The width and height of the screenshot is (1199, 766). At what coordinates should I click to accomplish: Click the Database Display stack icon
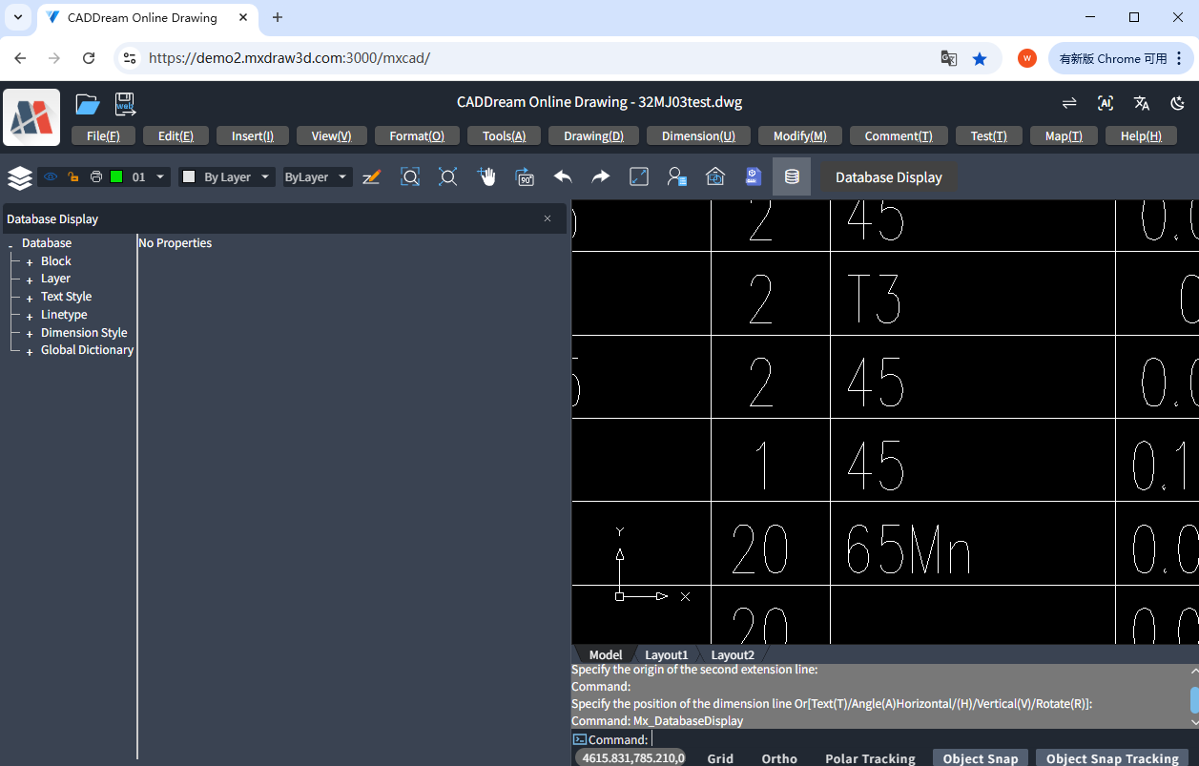[x=792, y=176]
